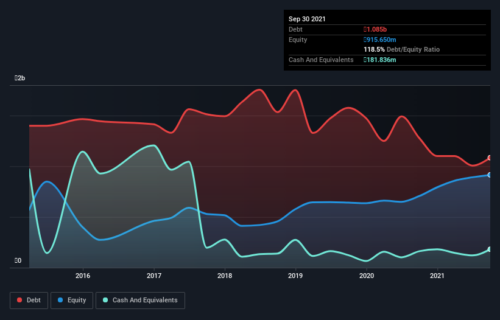Click the 181.836m cash value in tooltip
Image resolution: width=500 pixels, height=320 pixels.
(380, 60)
